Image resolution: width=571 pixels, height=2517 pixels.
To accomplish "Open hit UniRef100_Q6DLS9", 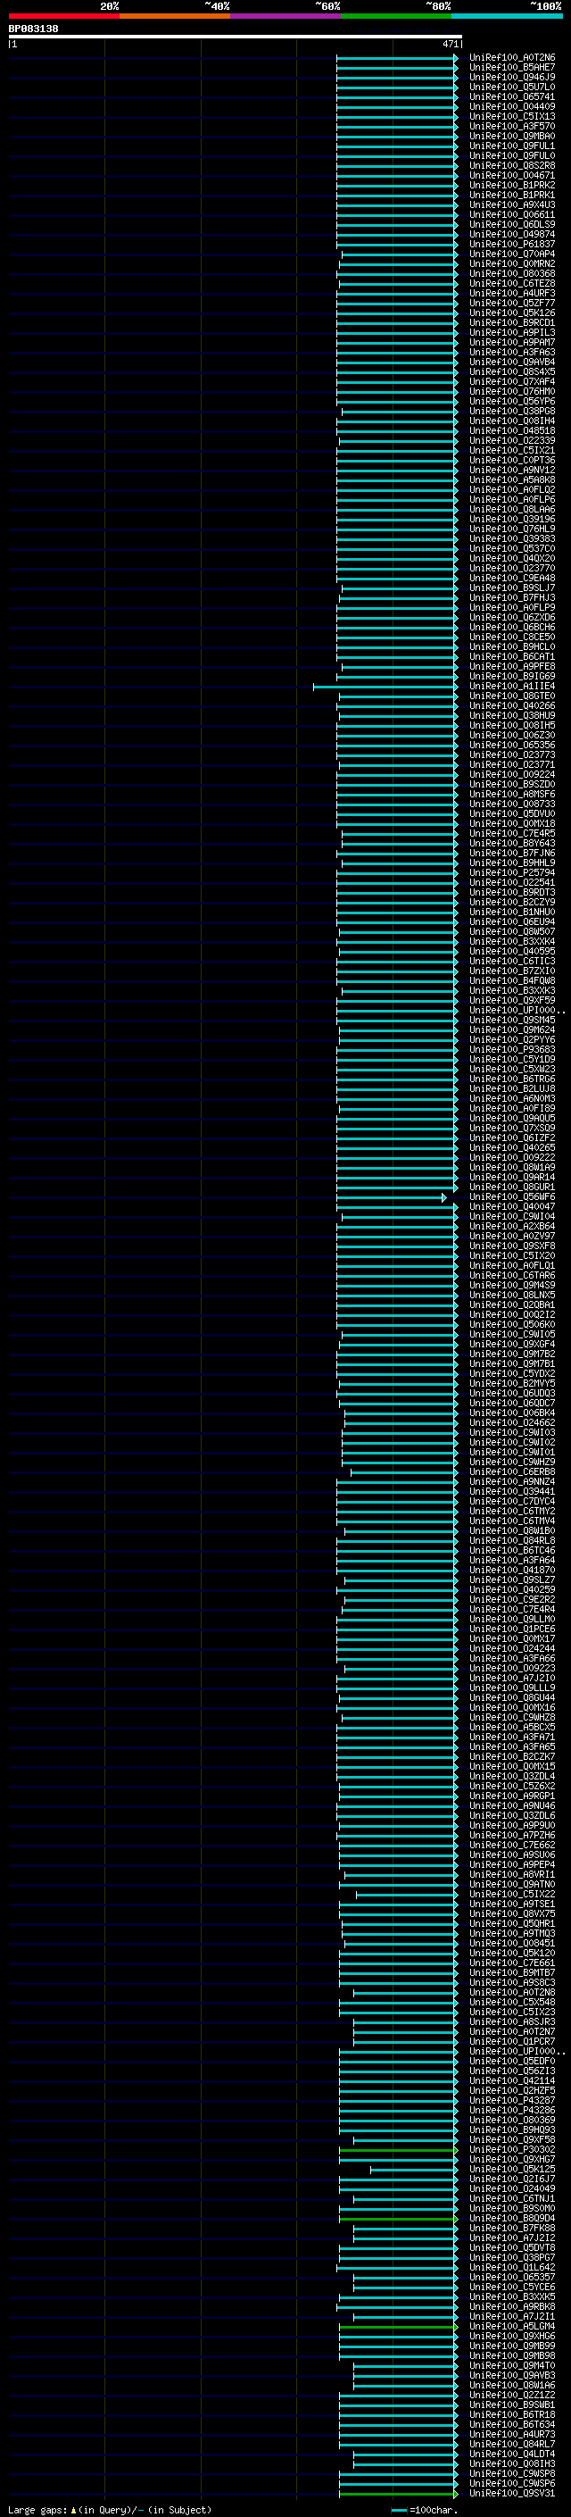I will [511, 225].
